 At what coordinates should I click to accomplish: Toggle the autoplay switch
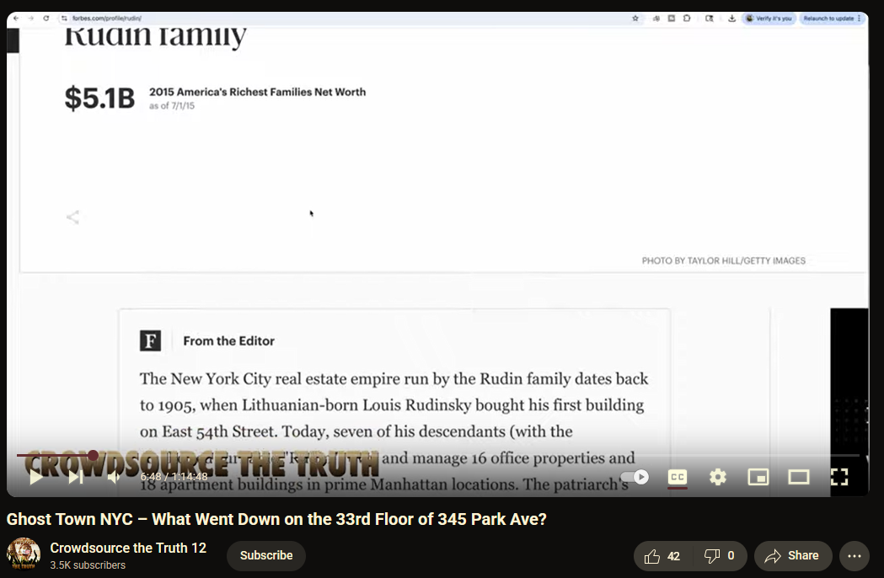[635, 477]
